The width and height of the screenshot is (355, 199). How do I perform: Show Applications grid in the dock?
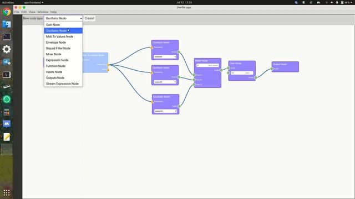(7, 193)
